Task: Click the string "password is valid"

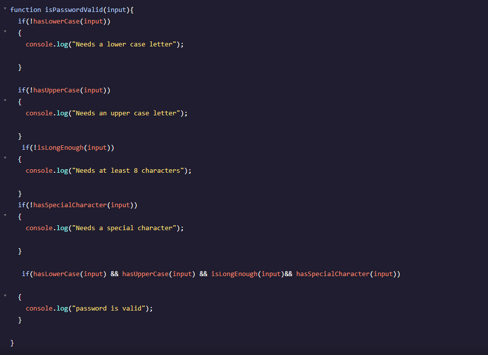Action: point(108,309)
